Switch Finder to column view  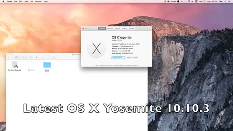click(23, 57)
